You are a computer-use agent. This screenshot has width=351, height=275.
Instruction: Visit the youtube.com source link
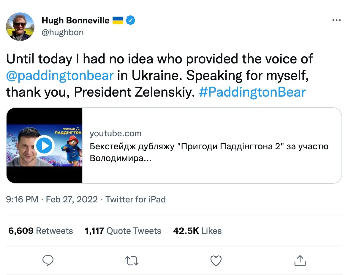pos(116,133)
